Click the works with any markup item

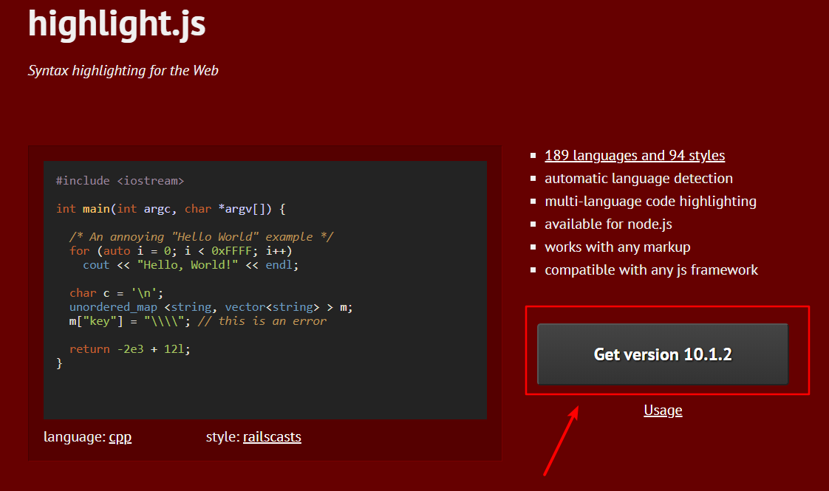(x=618, y=247)
